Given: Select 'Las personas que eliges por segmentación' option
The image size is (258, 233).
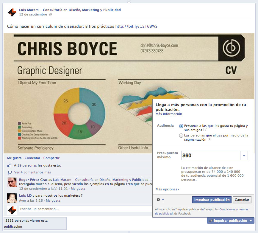Looking at the screenshot, I should [181, 136].
